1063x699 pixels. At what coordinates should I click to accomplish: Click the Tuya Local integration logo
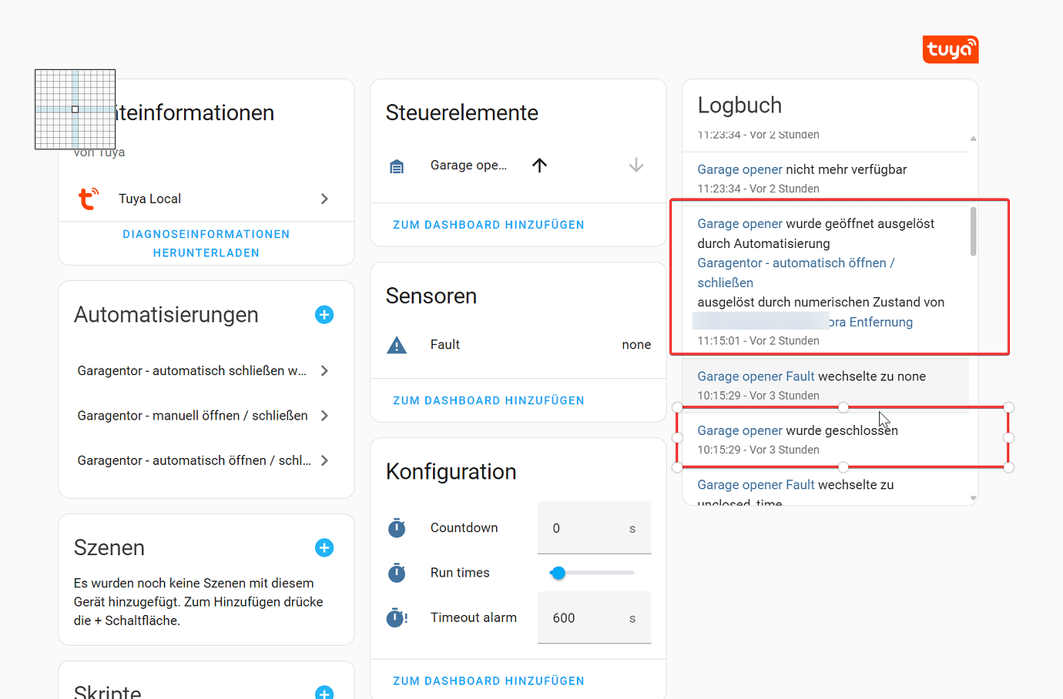88,198
